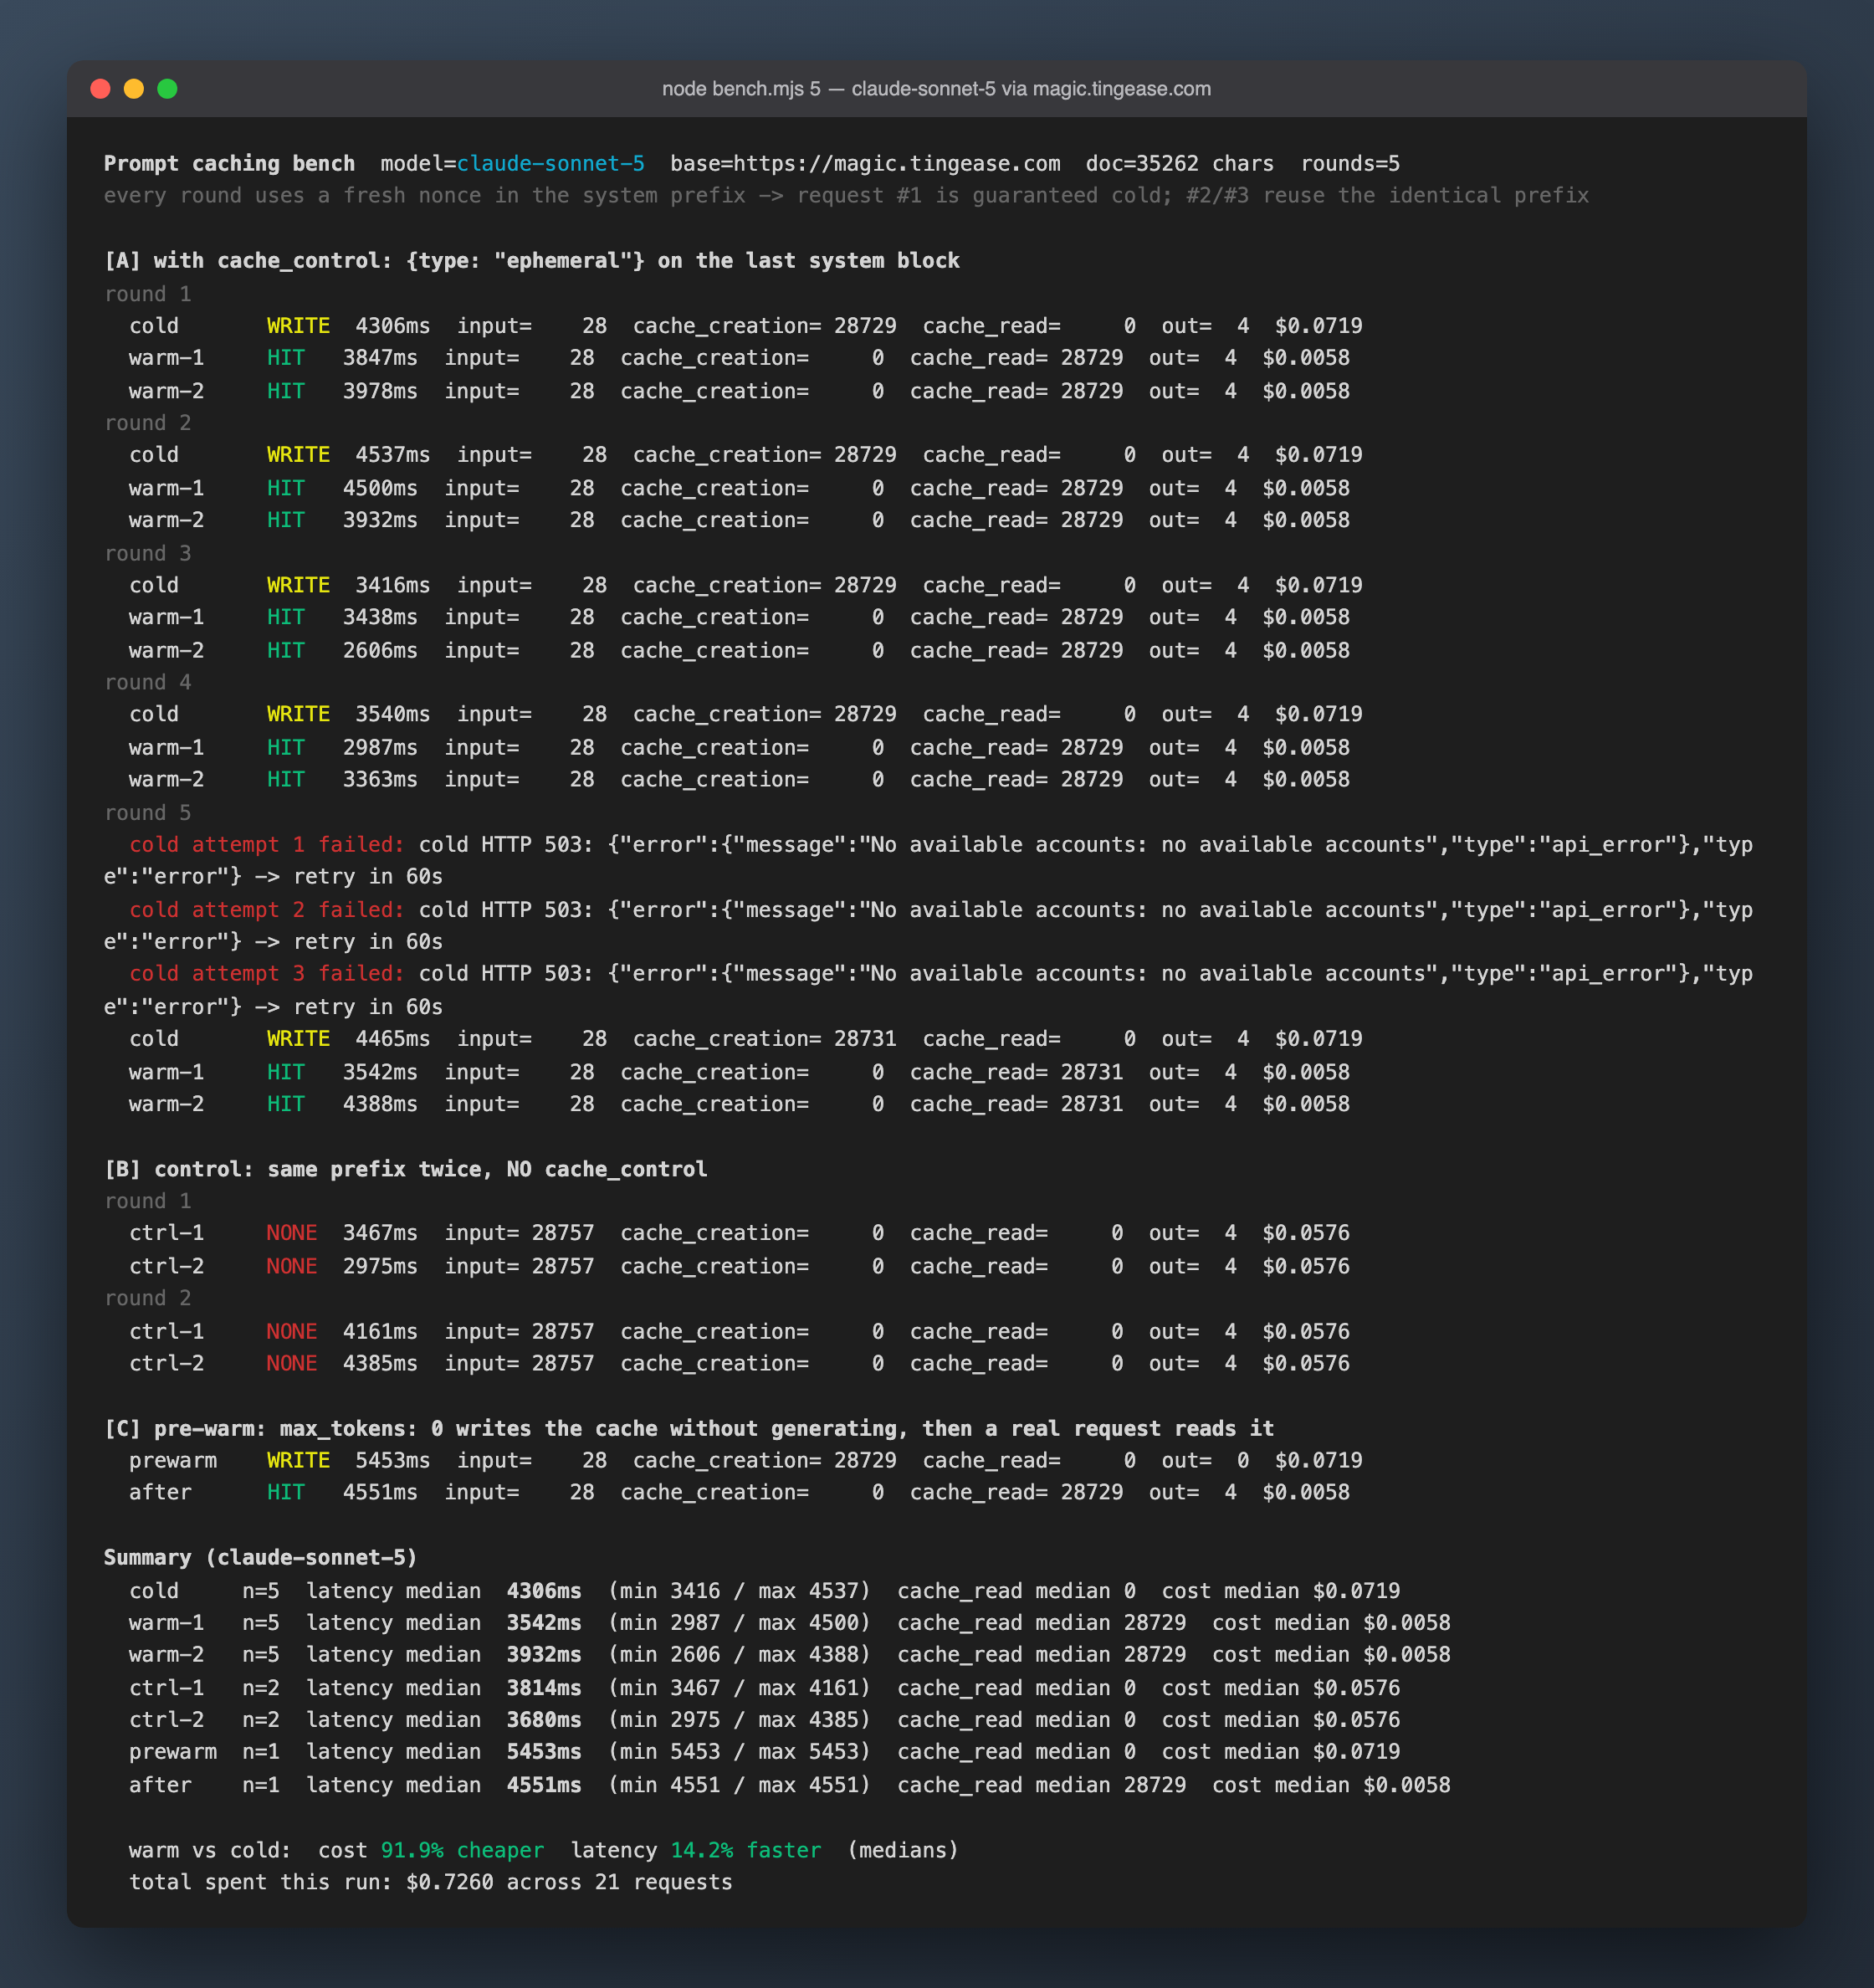Click the green HIT label on the 'after' row in section C

286,1492
